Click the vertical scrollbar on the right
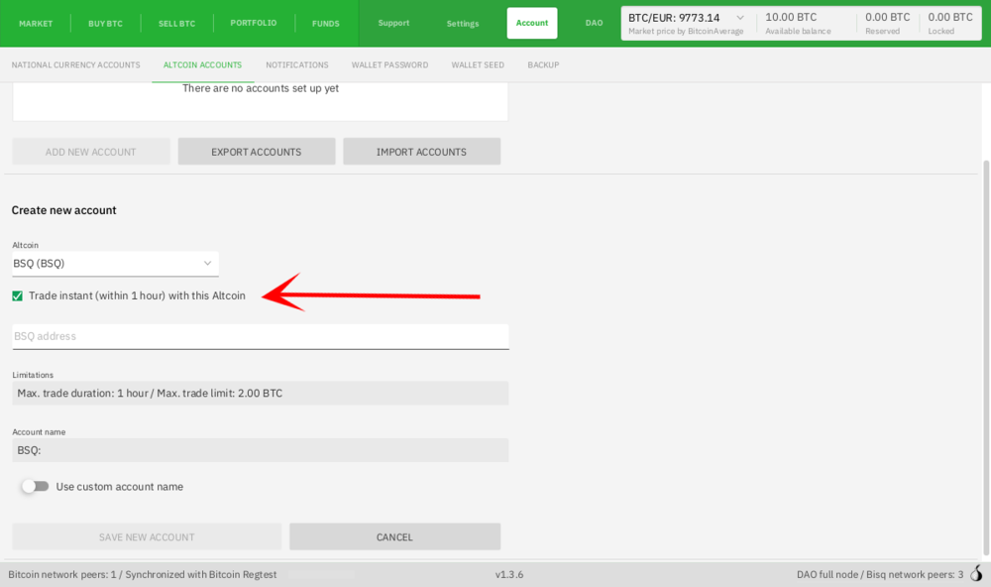This screenshot has height=587, width=991. (x=984, y=357)
